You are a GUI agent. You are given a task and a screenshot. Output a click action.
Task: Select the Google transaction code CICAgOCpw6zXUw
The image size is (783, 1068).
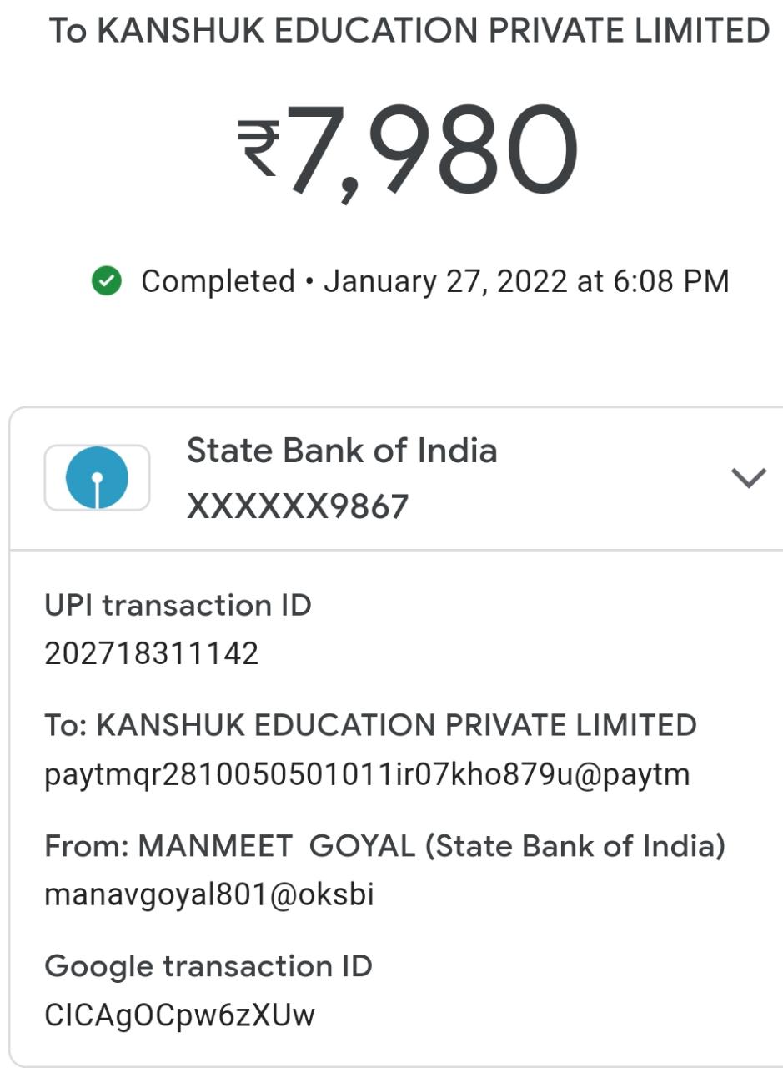(x=179, y=1015)
